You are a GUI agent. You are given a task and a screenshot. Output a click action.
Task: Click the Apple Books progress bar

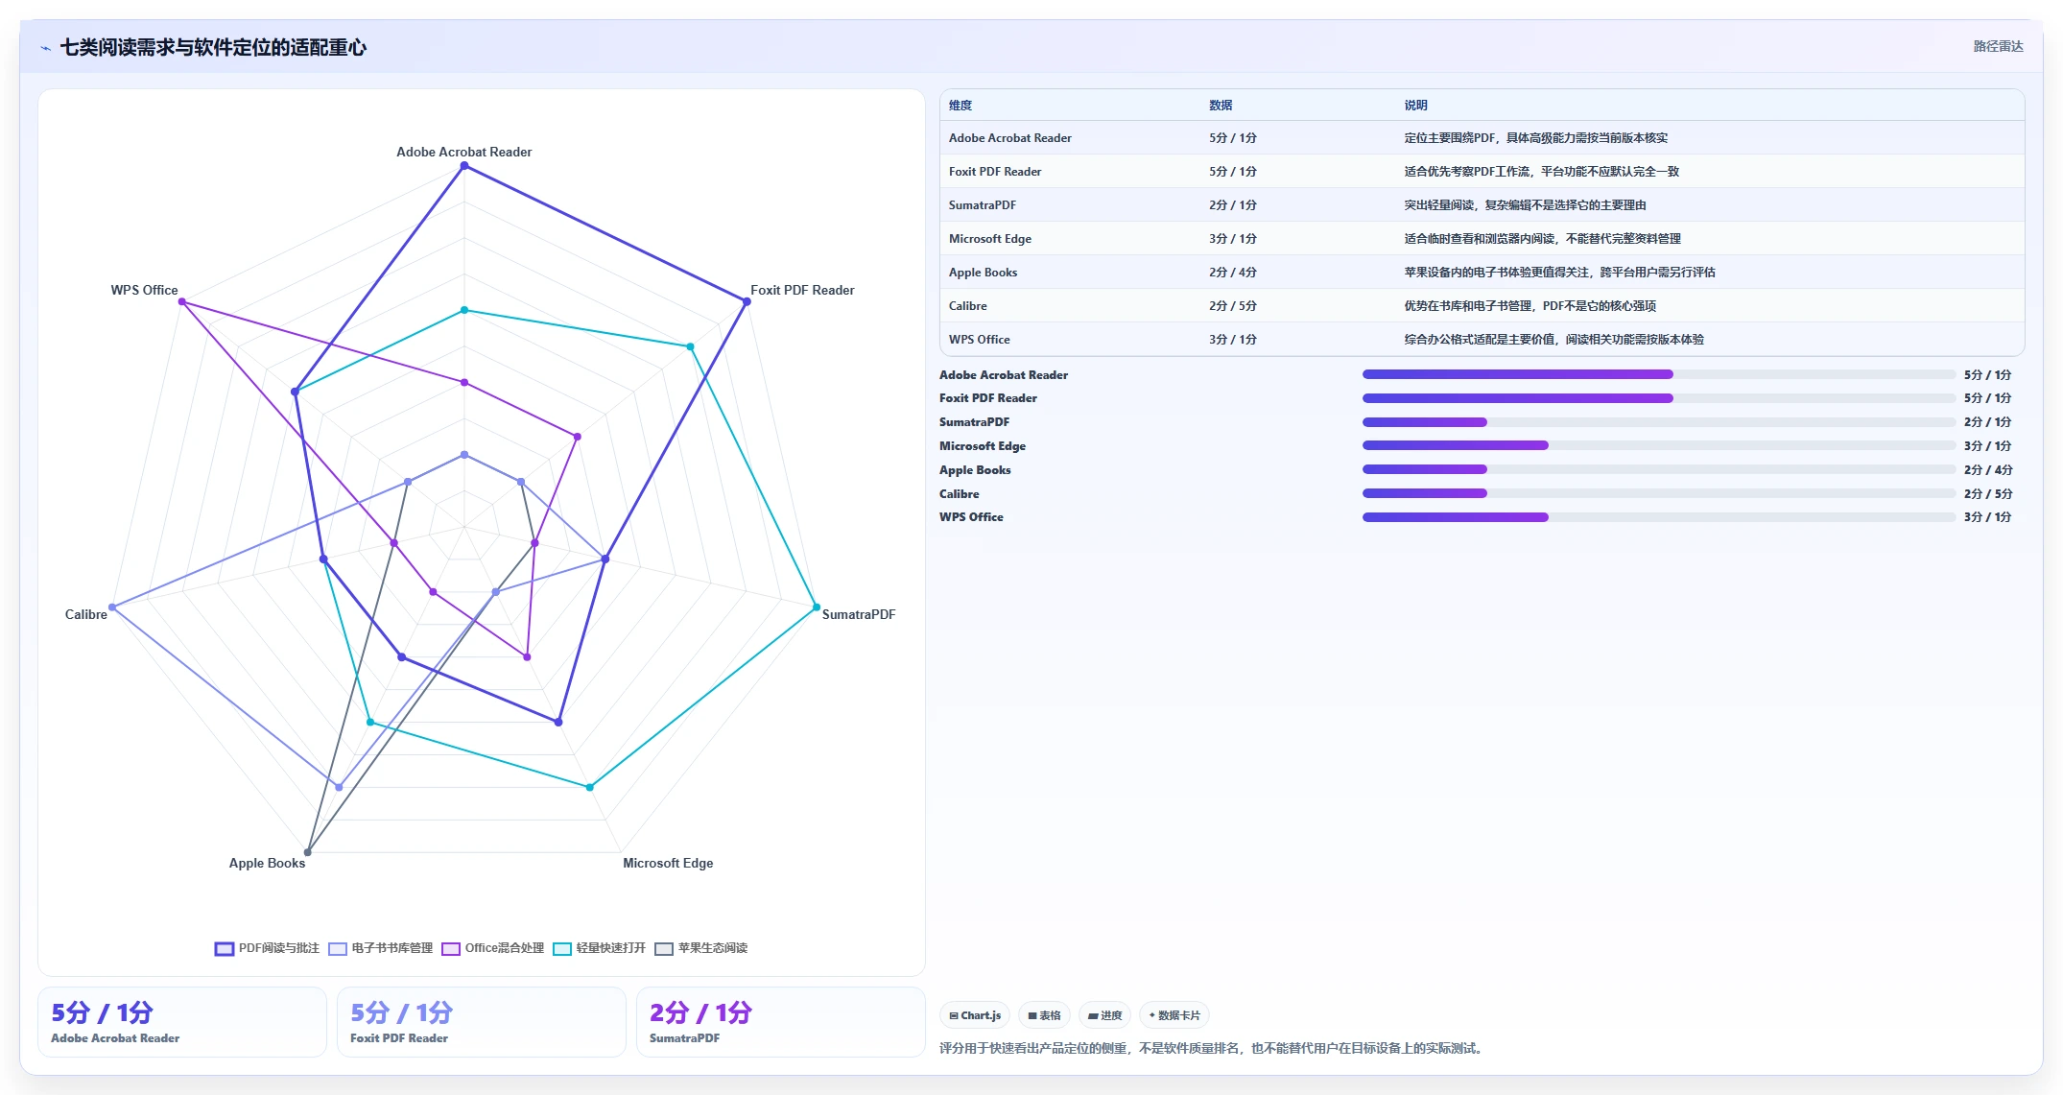click(x=1658, y=469)
